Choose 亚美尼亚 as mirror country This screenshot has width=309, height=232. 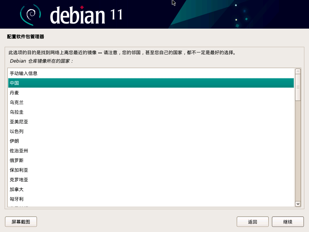coord(19,122)
